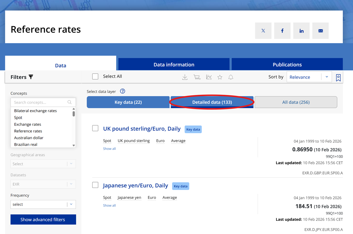Click the notification bell icon

pyautogui.click(x=231, y=77)
